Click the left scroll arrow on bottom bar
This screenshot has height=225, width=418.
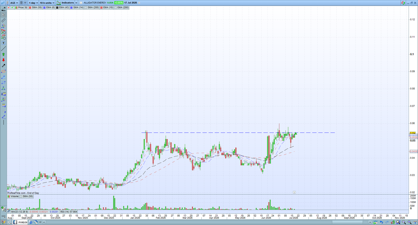tap(44, 222)
